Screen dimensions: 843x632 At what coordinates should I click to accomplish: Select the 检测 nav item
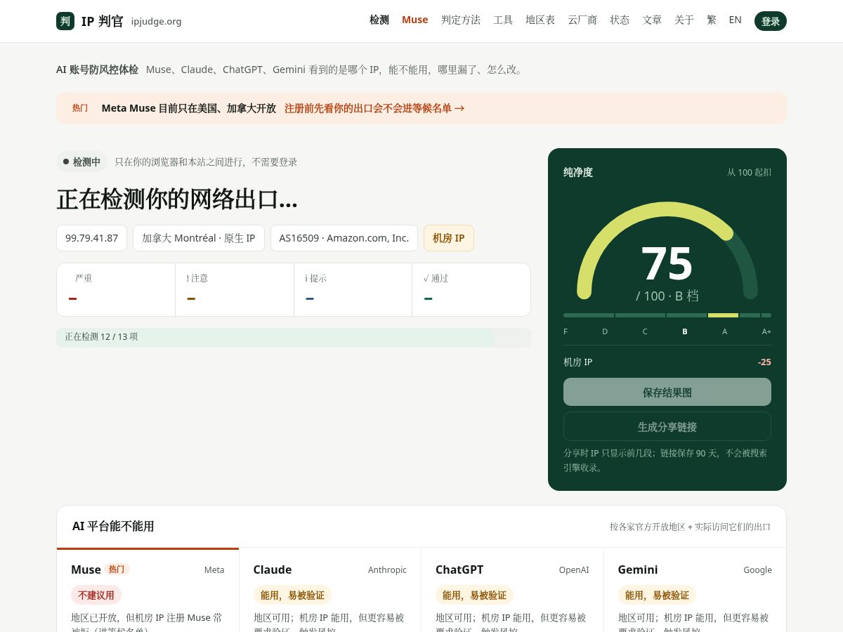(379, 20)
